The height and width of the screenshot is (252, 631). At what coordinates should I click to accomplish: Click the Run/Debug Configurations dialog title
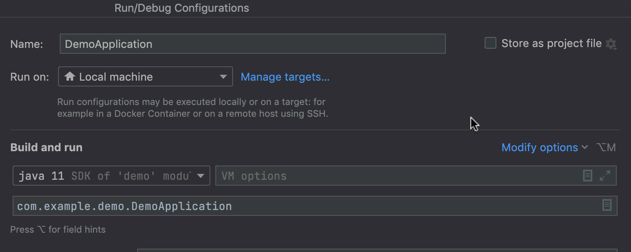[182, 8]
